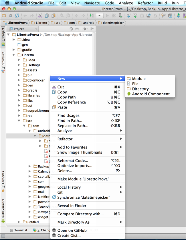The width and height of the screenshot is (186, 240).
Task: Click Open on GitHub
Action: pos(88,230)
